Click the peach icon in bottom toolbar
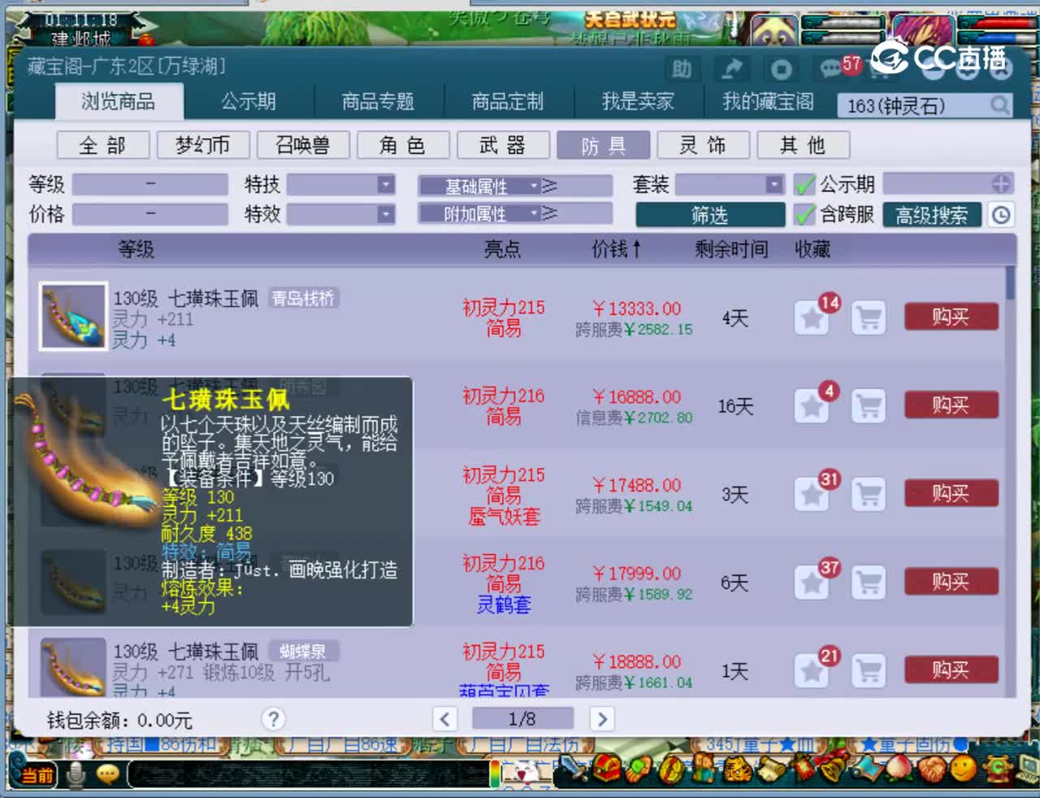The width and height of the screenshot is (1040, 798). click(898, 769)
